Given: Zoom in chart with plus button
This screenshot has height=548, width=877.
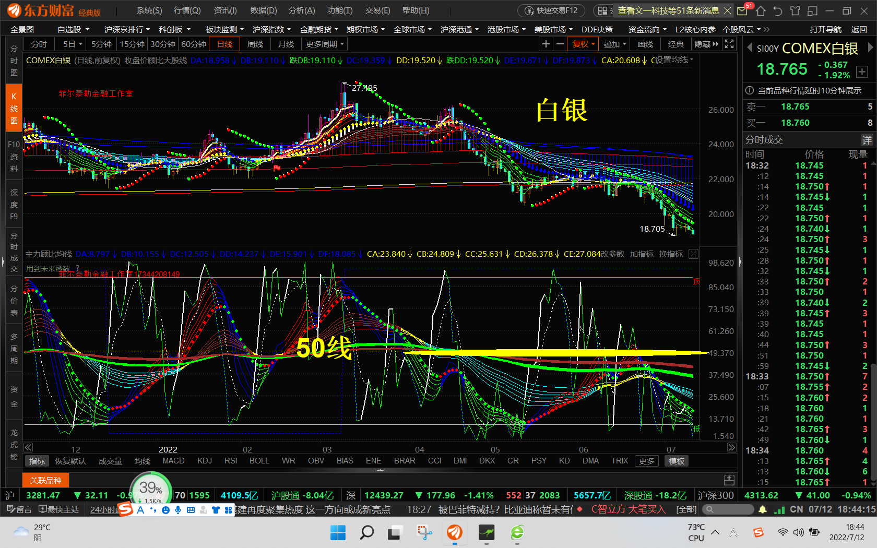Looking at the screenshot, I should point(546,44).
